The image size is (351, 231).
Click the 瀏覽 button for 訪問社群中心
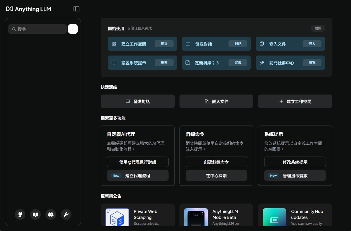312,63
